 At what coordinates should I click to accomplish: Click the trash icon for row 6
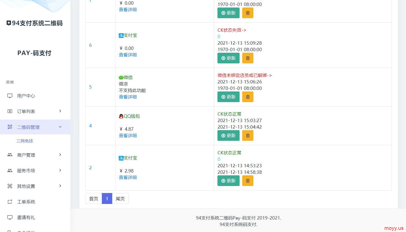(x=248, y=58)
